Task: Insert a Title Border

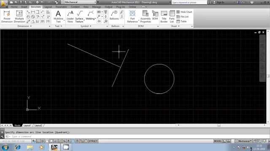Action: click(164, 16)
